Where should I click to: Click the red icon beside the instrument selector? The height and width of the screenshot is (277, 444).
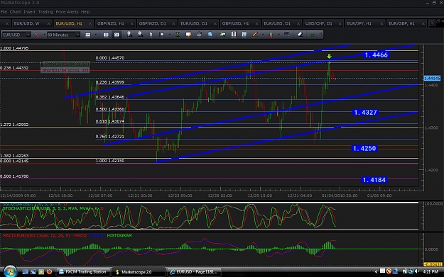(x=37, y=35)
